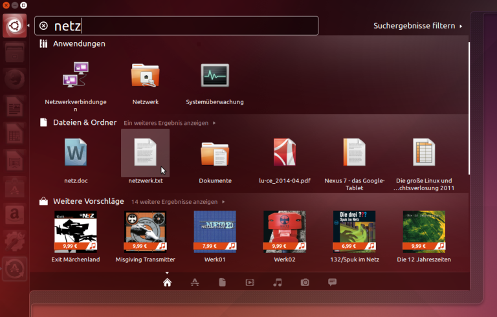This screenshot has width=497, height=317.
Task: Click the Weitere Vorschläge header
Action: pos(82,201)
